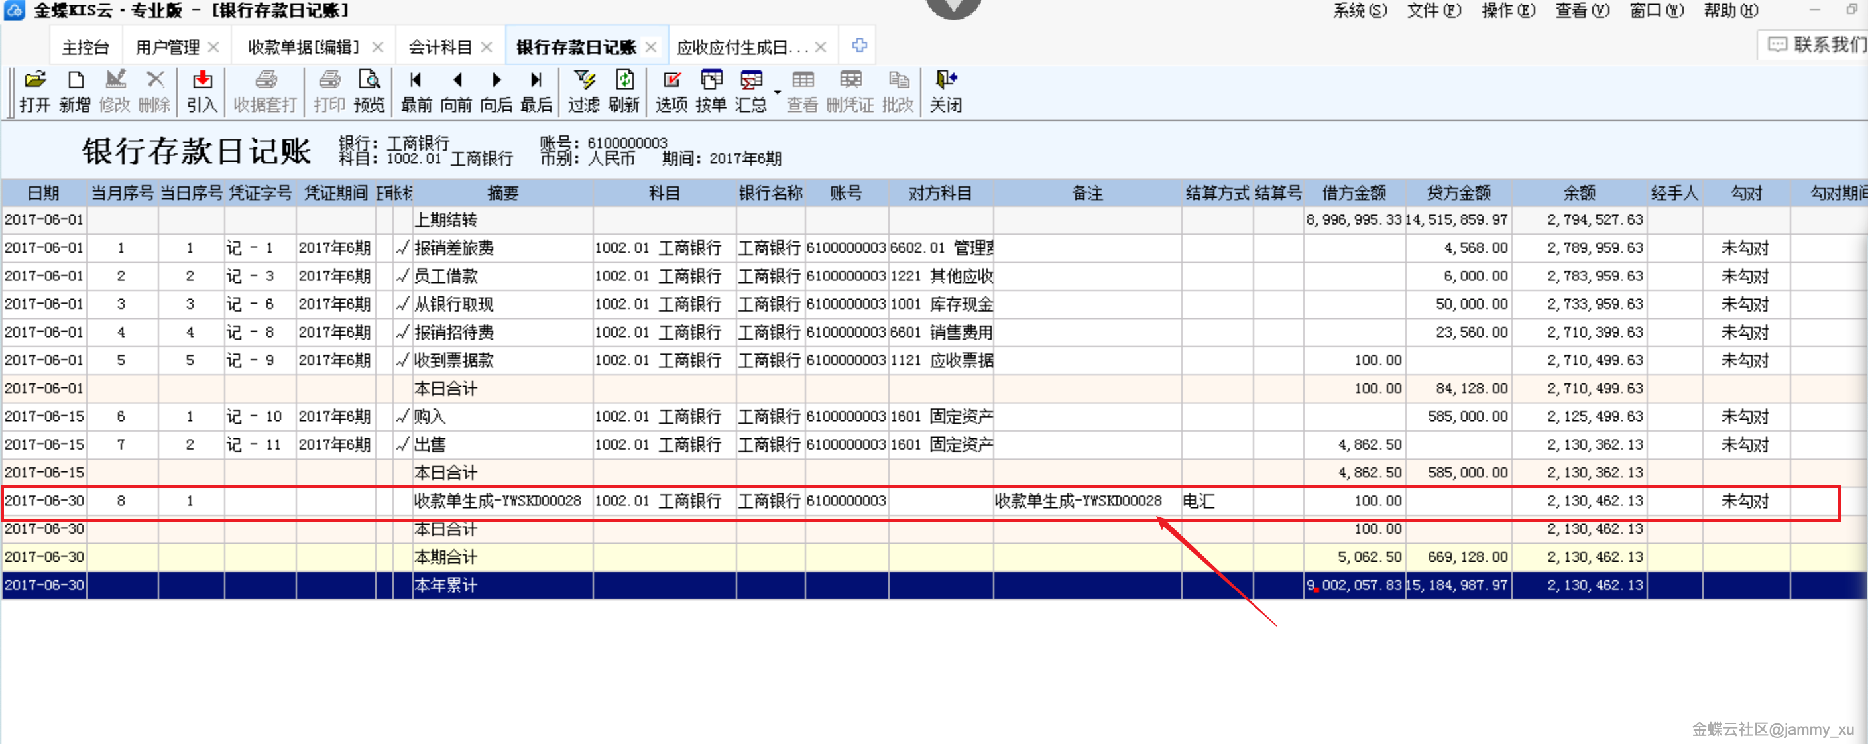
Task: Expand the 汇总 dropdown arrow
Action: coord(778,93)
